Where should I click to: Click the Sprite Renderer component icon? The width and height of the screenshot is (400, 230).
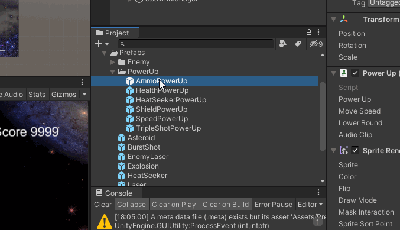344,150
